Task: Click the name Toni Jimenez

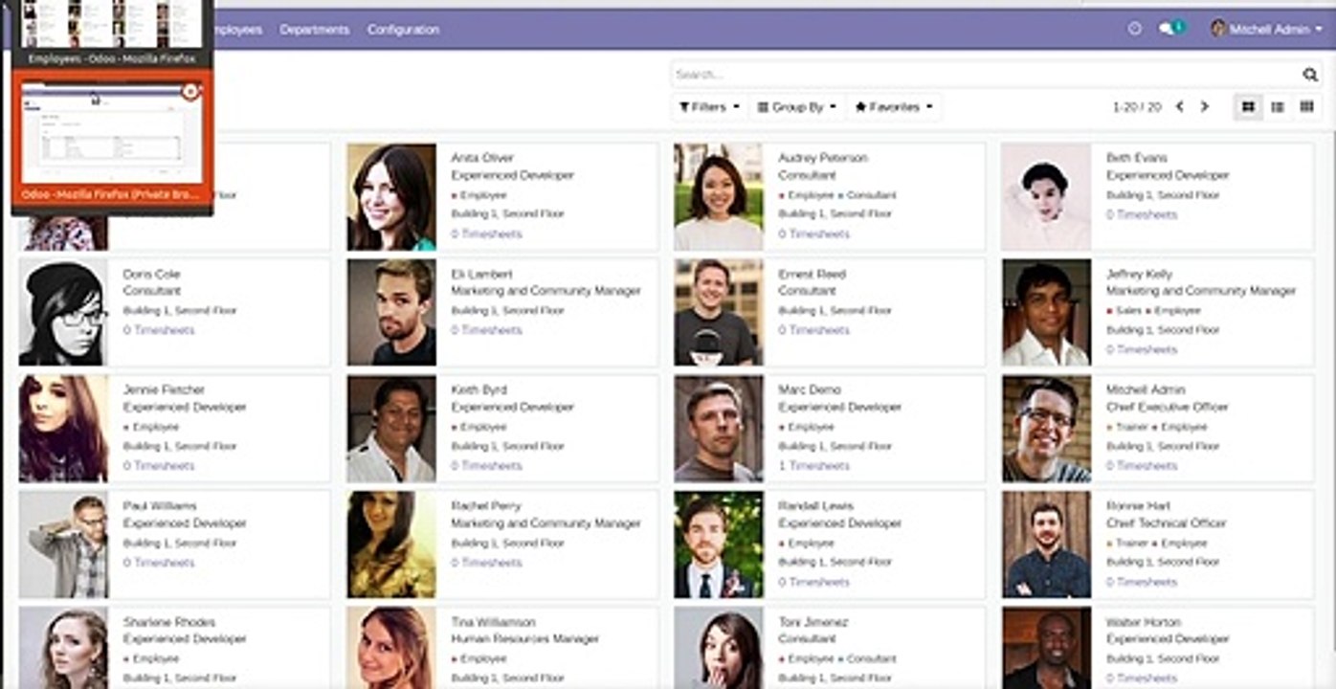Action: (x=812, y=622)
